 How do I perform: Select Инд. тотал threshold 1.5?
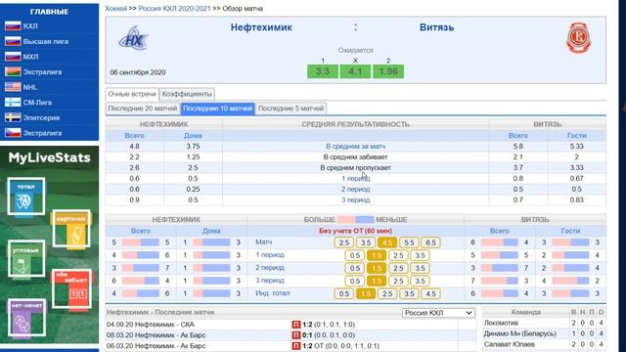(366, 293)
